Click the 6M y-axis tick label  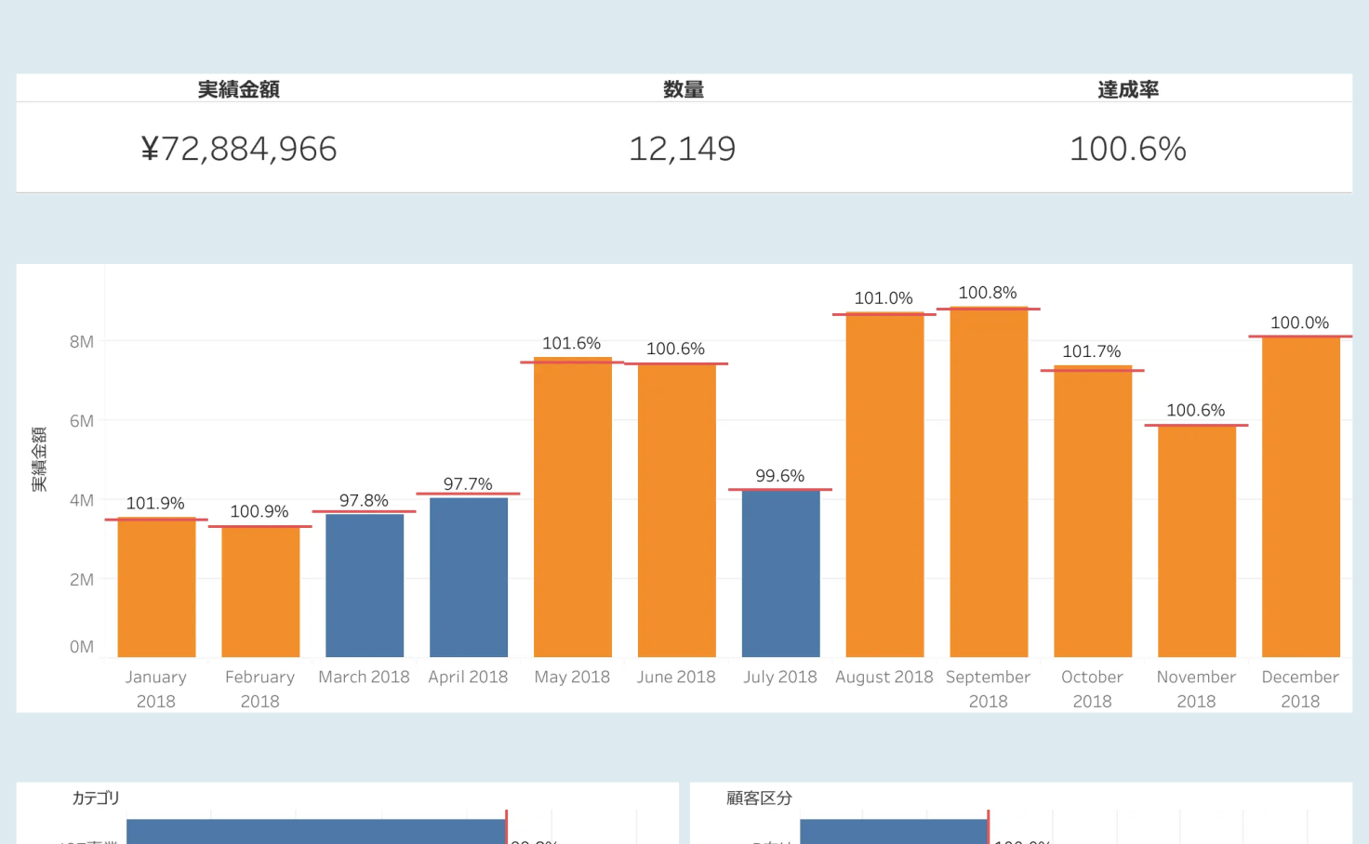pos(82,421)
